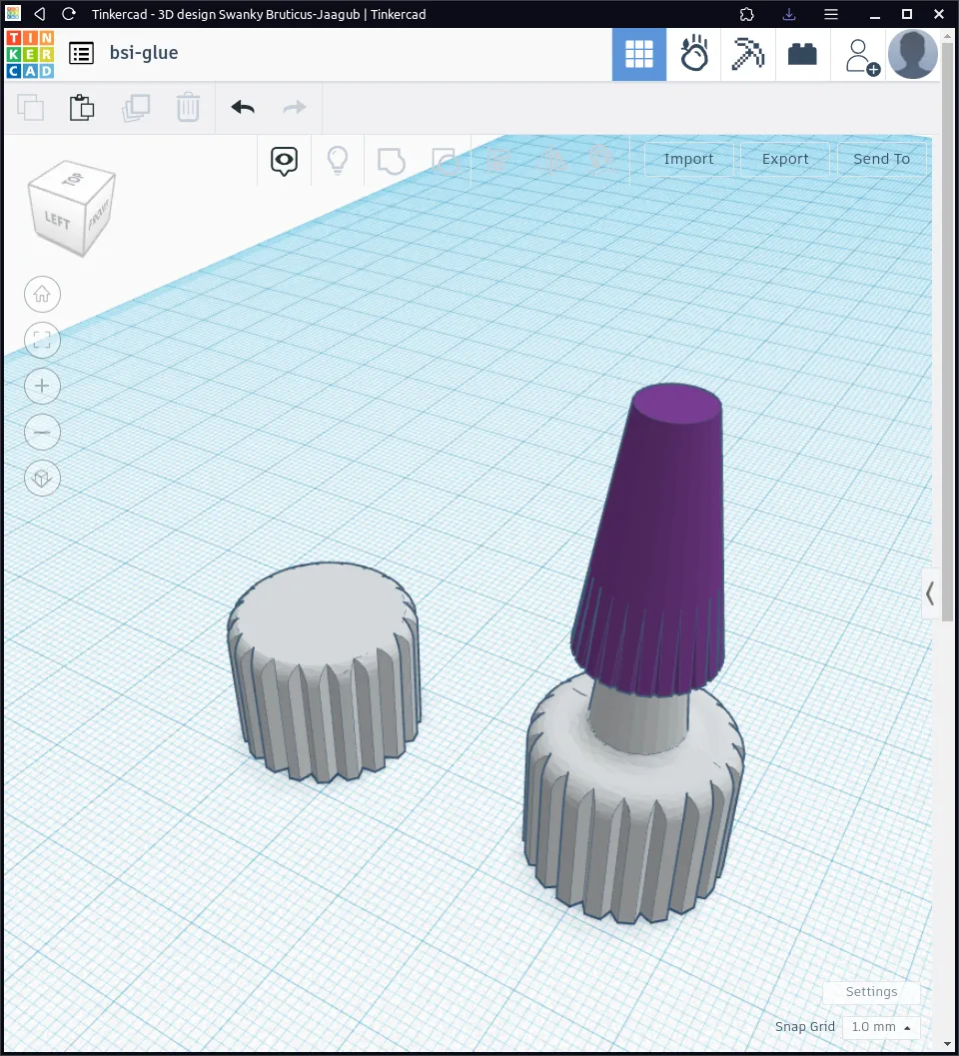
Task: Click the Align tool icon
Action: (x=497, y=161)
